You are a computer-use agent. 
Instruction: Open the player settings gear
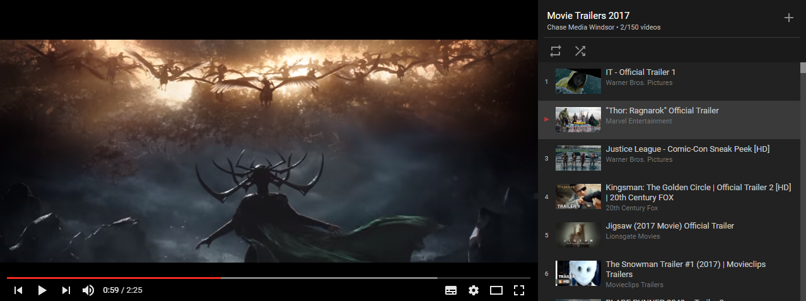tap(474, 290)
